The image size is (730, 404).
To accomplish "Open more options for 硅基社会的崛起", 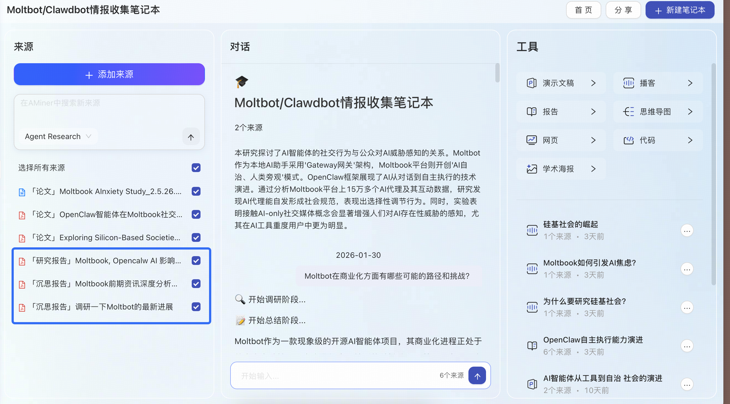I will pyautogui.click(x=687, y=231).
